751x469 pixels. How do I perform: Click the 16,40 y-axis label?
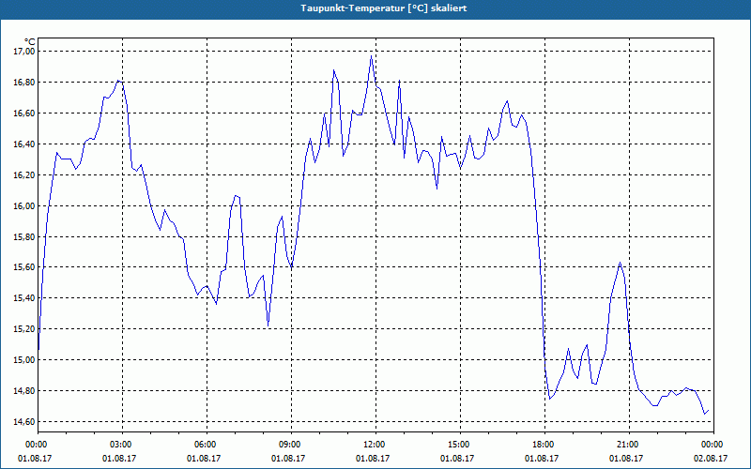[24, 144]
